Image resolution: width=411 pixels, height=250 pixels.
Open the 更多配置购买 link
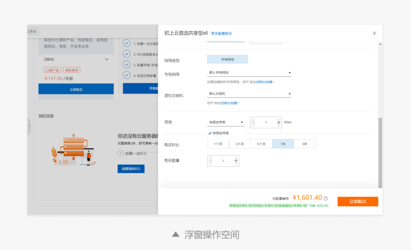[221, 33]
